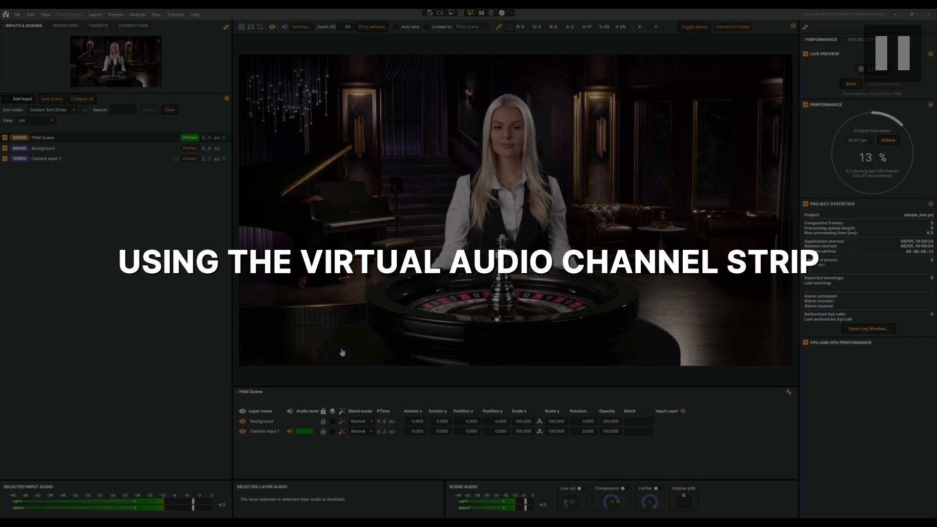This screenshot has height=527, width=937.
Task: Open the Input Layer help icon
Action: [x=683, y=411]
